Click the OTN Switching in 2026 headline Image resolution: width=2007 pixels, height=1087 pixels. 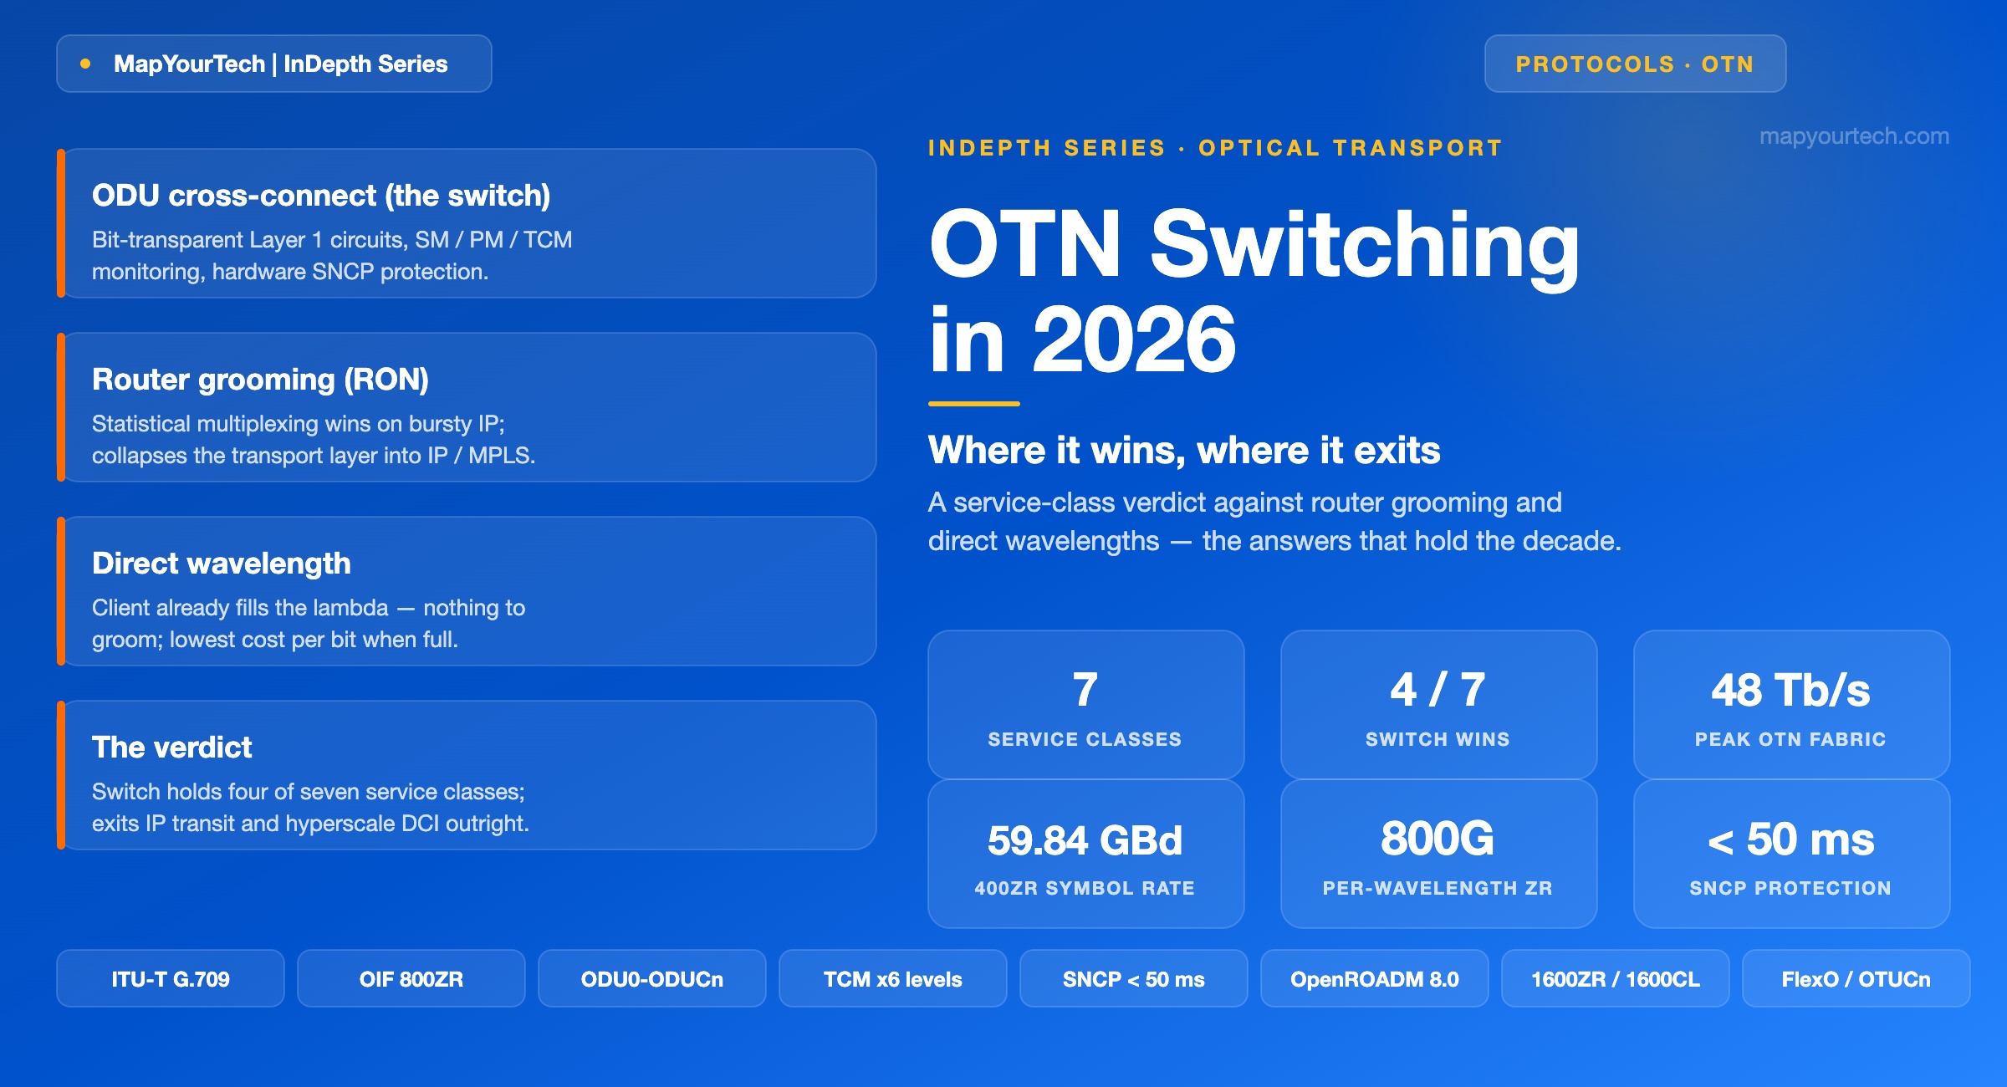(1254, 290)
